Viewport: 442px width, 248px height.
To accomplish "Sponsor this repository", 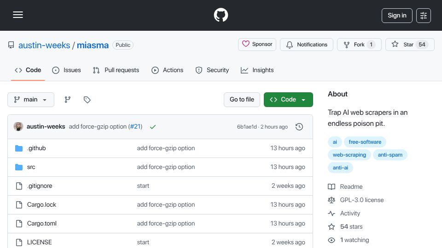I will pos(257,45).
